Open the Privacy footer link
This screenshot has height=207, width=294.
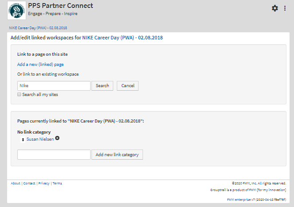point(44,183)
